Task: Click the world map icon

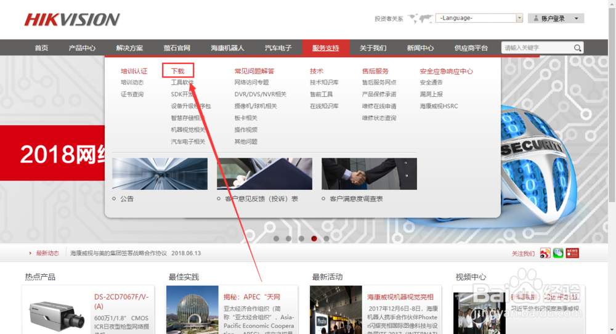Action: tap(419, 18)
